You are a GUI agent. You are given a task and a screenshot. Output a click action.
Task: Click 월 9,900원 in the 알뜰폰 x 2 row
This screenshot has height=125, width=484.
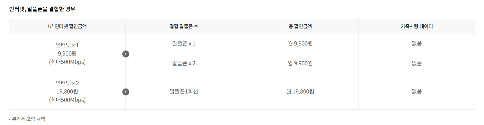coord(300,63)
